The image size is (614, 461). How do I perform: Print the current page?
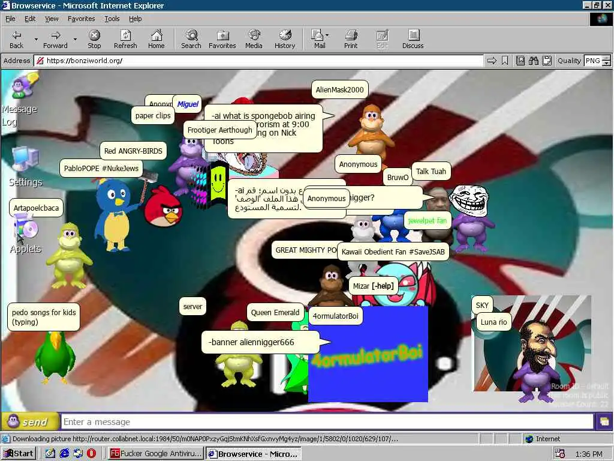(x=351, y=39)
